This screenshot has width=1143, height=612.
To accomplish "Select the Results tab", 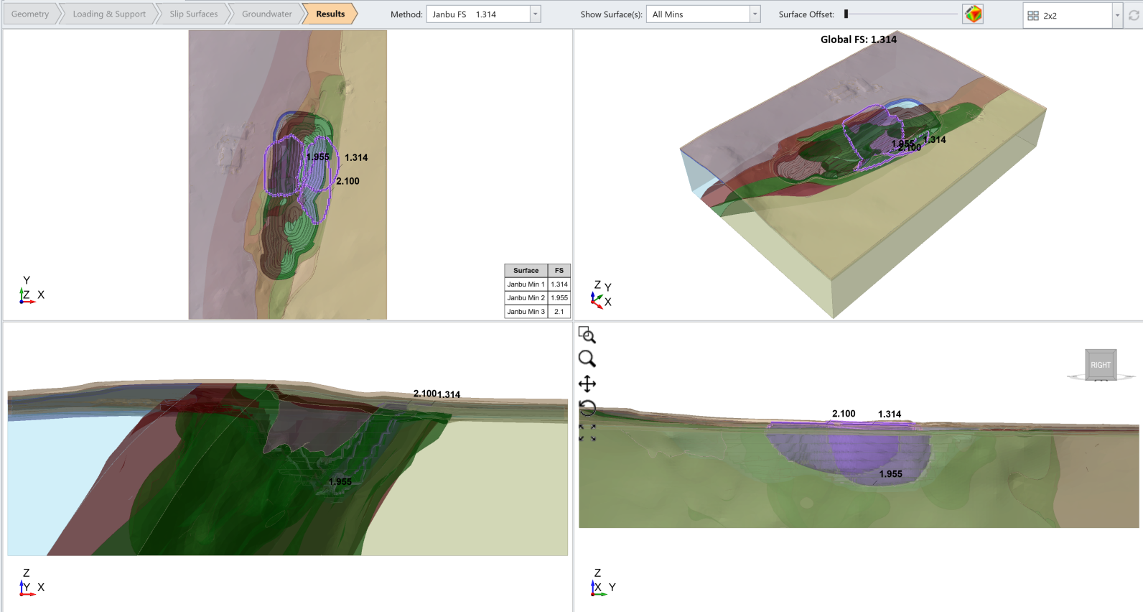I will [x=330, y=14].
